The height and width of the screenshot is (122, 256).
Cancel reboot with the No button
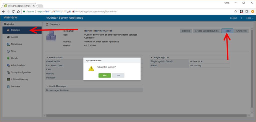pyautogui.click(x=118, y=76)
